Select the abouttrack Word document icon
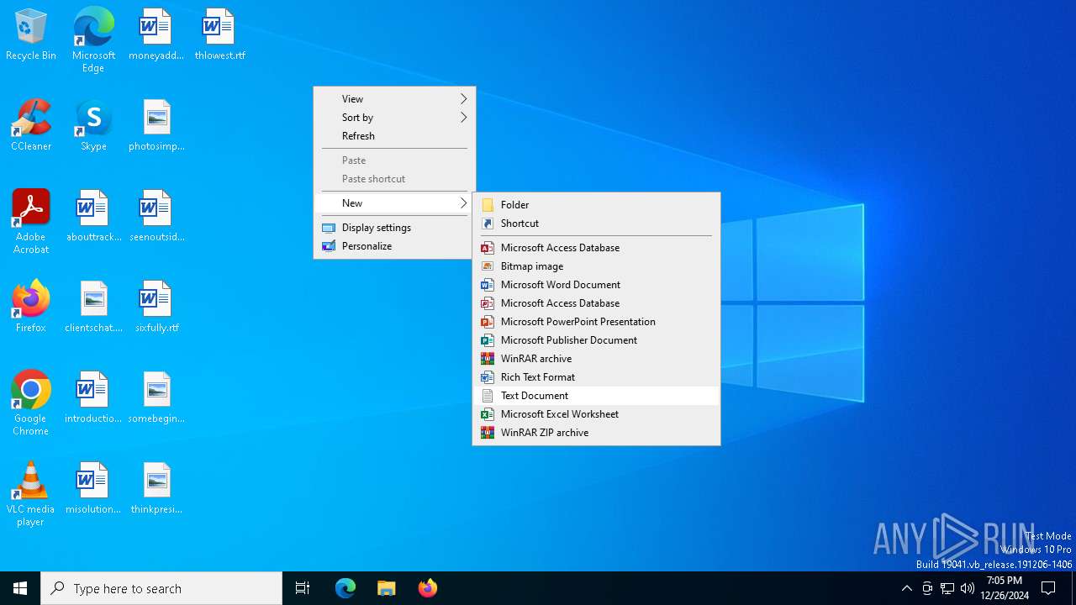The image size is (1076, 605). 93,217
